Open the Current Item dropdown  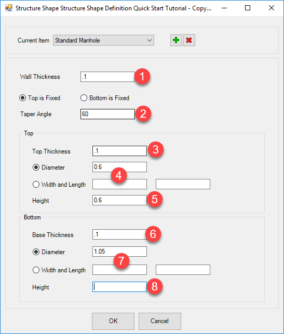pos(103,40)
